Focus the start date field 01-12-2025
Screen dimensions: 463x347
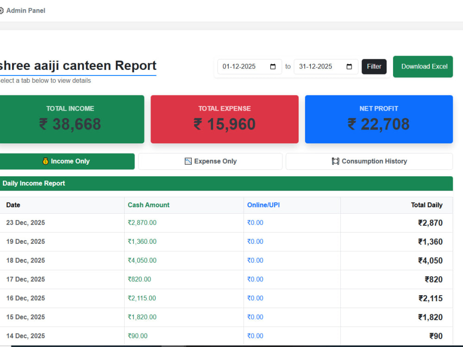coord(250,67)
